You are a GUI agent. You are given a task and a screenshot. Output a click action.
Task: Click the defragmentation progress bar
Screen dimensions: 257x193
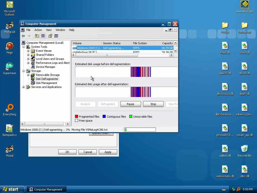point(140,130)
